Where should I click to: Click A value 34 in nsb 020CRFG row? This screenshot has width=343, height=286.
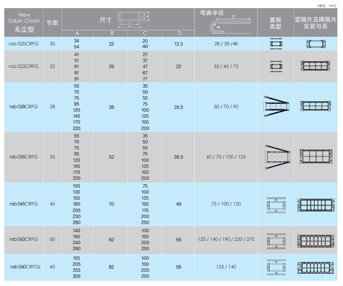click(x=76, y=41)
